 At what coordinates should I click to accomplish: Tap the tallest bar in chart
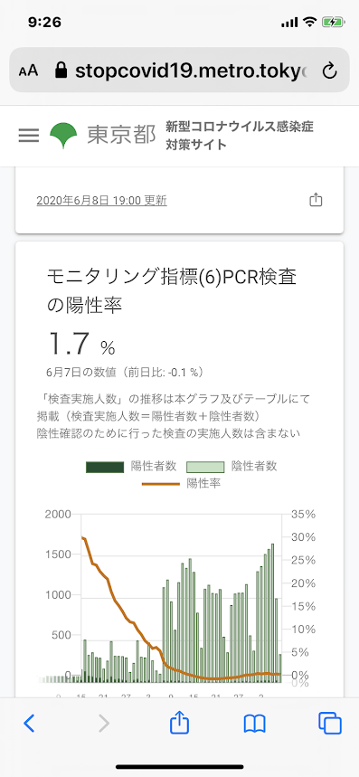(x=272, y=613)
